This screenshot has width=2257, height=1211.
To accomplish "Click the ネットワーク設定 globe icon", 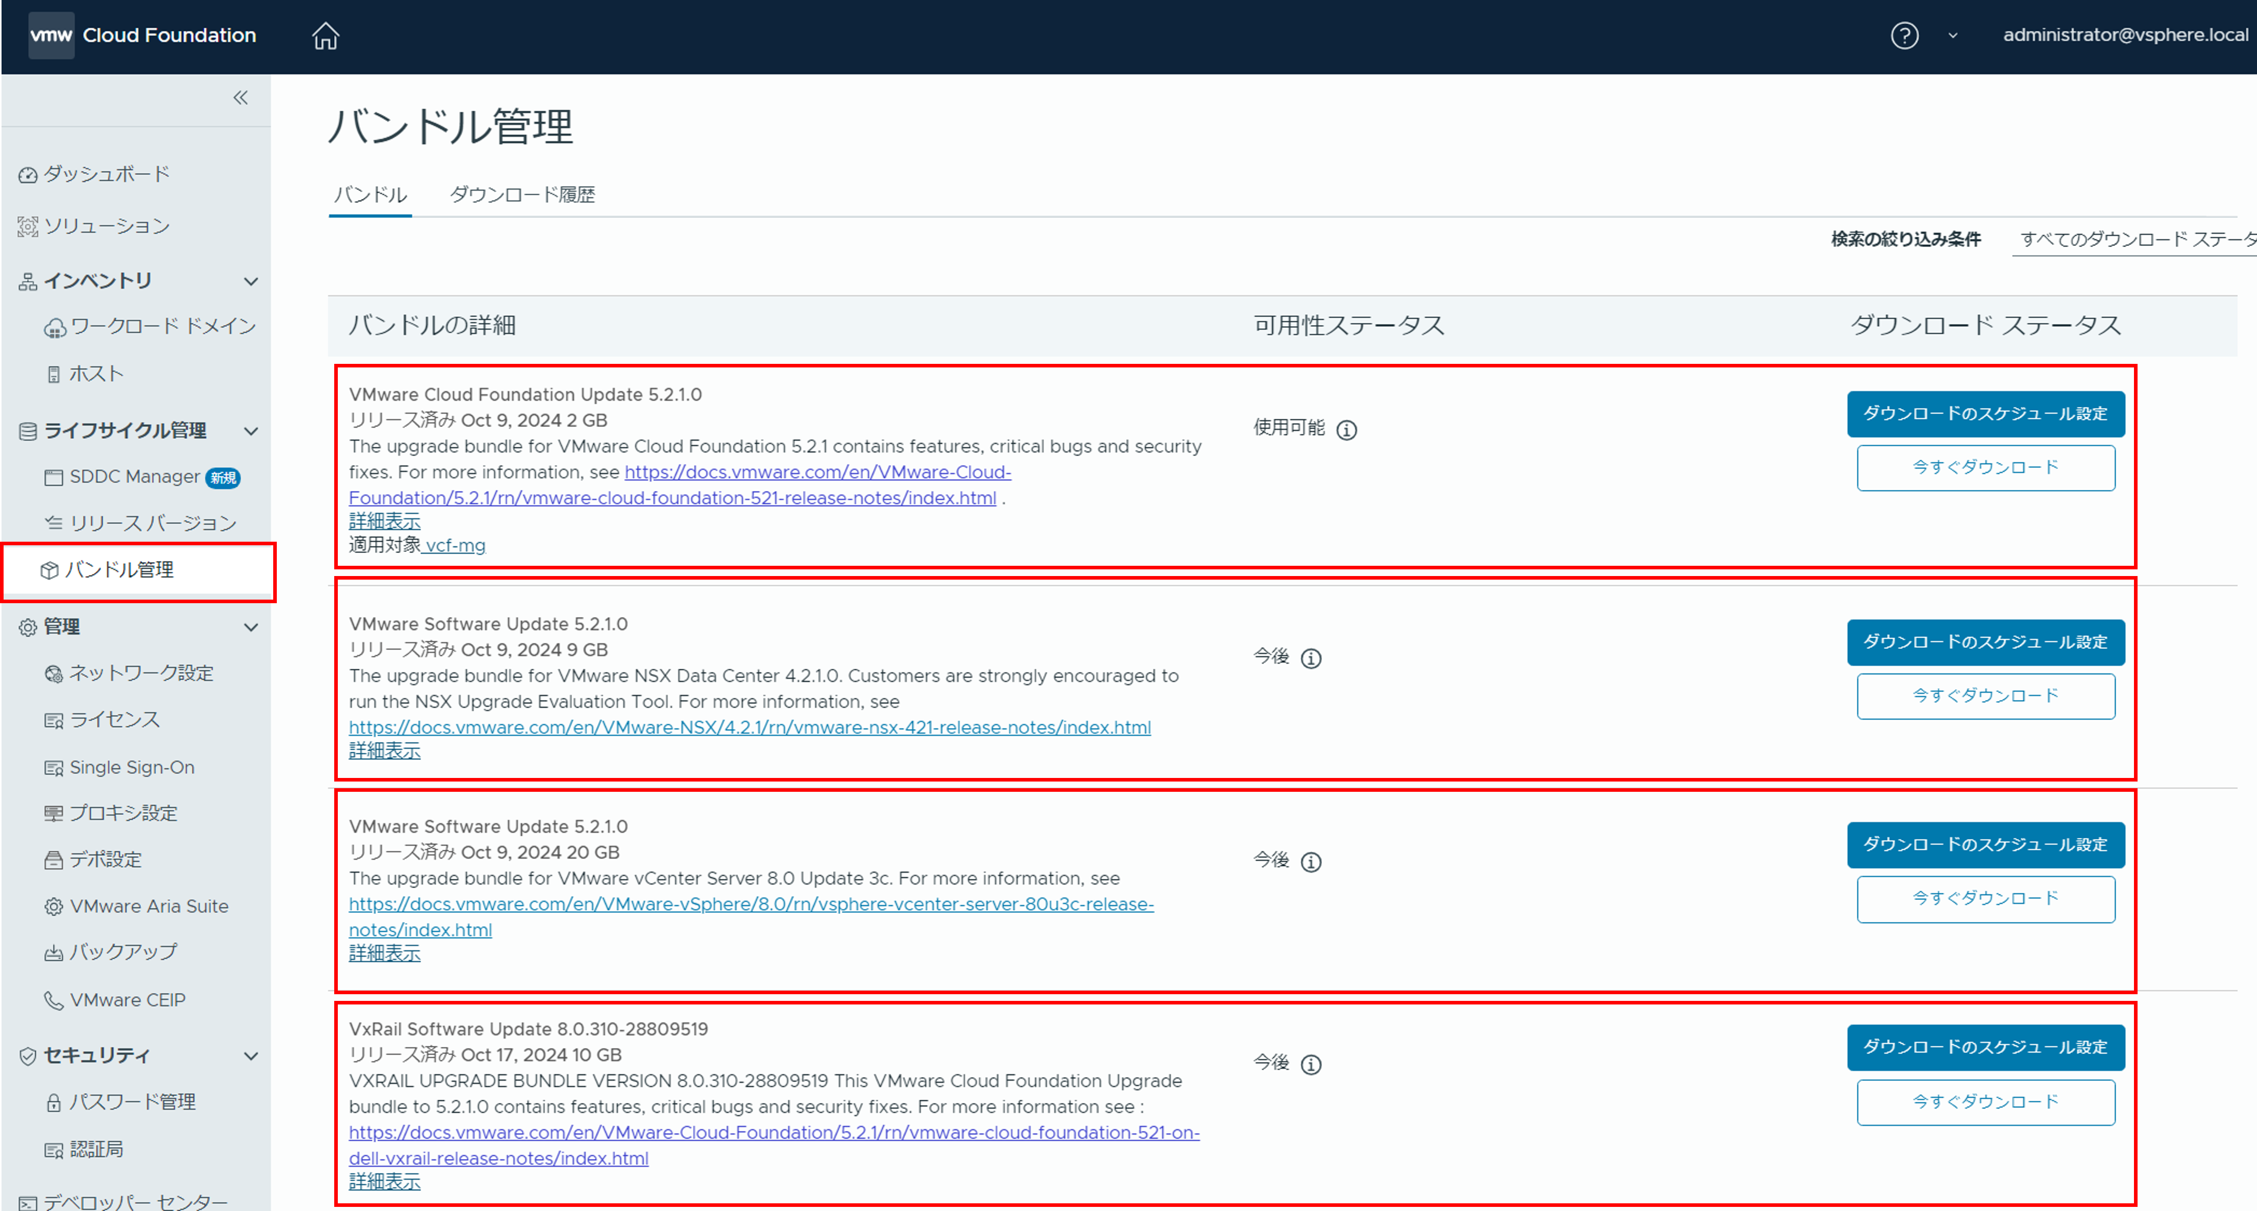I will (53, 674).
